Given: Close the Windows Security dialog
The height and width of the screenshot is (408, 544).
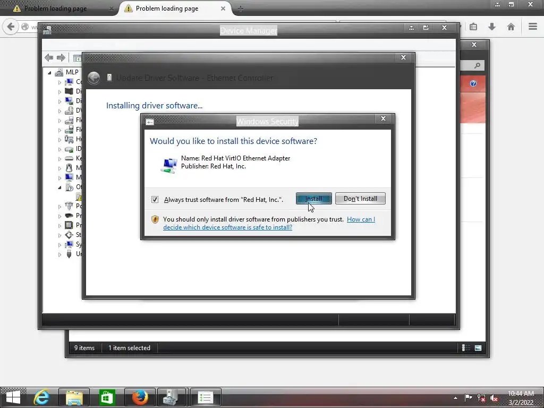Looking at the screenshot, I should [384, 118].
